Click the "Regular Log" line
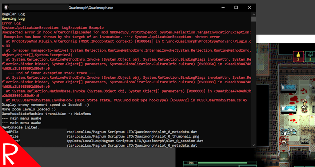Image resolution: width=315 pixels, height=167 pixels. [13, 14]
